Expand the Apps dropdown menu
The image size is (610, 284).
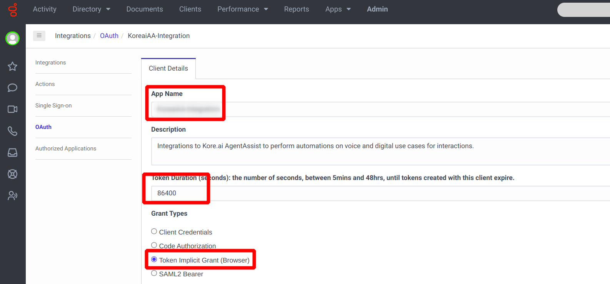(x=338, y=9)
